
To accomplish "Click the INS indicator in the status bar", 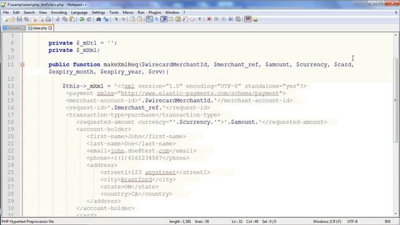I will pos(387,221).
